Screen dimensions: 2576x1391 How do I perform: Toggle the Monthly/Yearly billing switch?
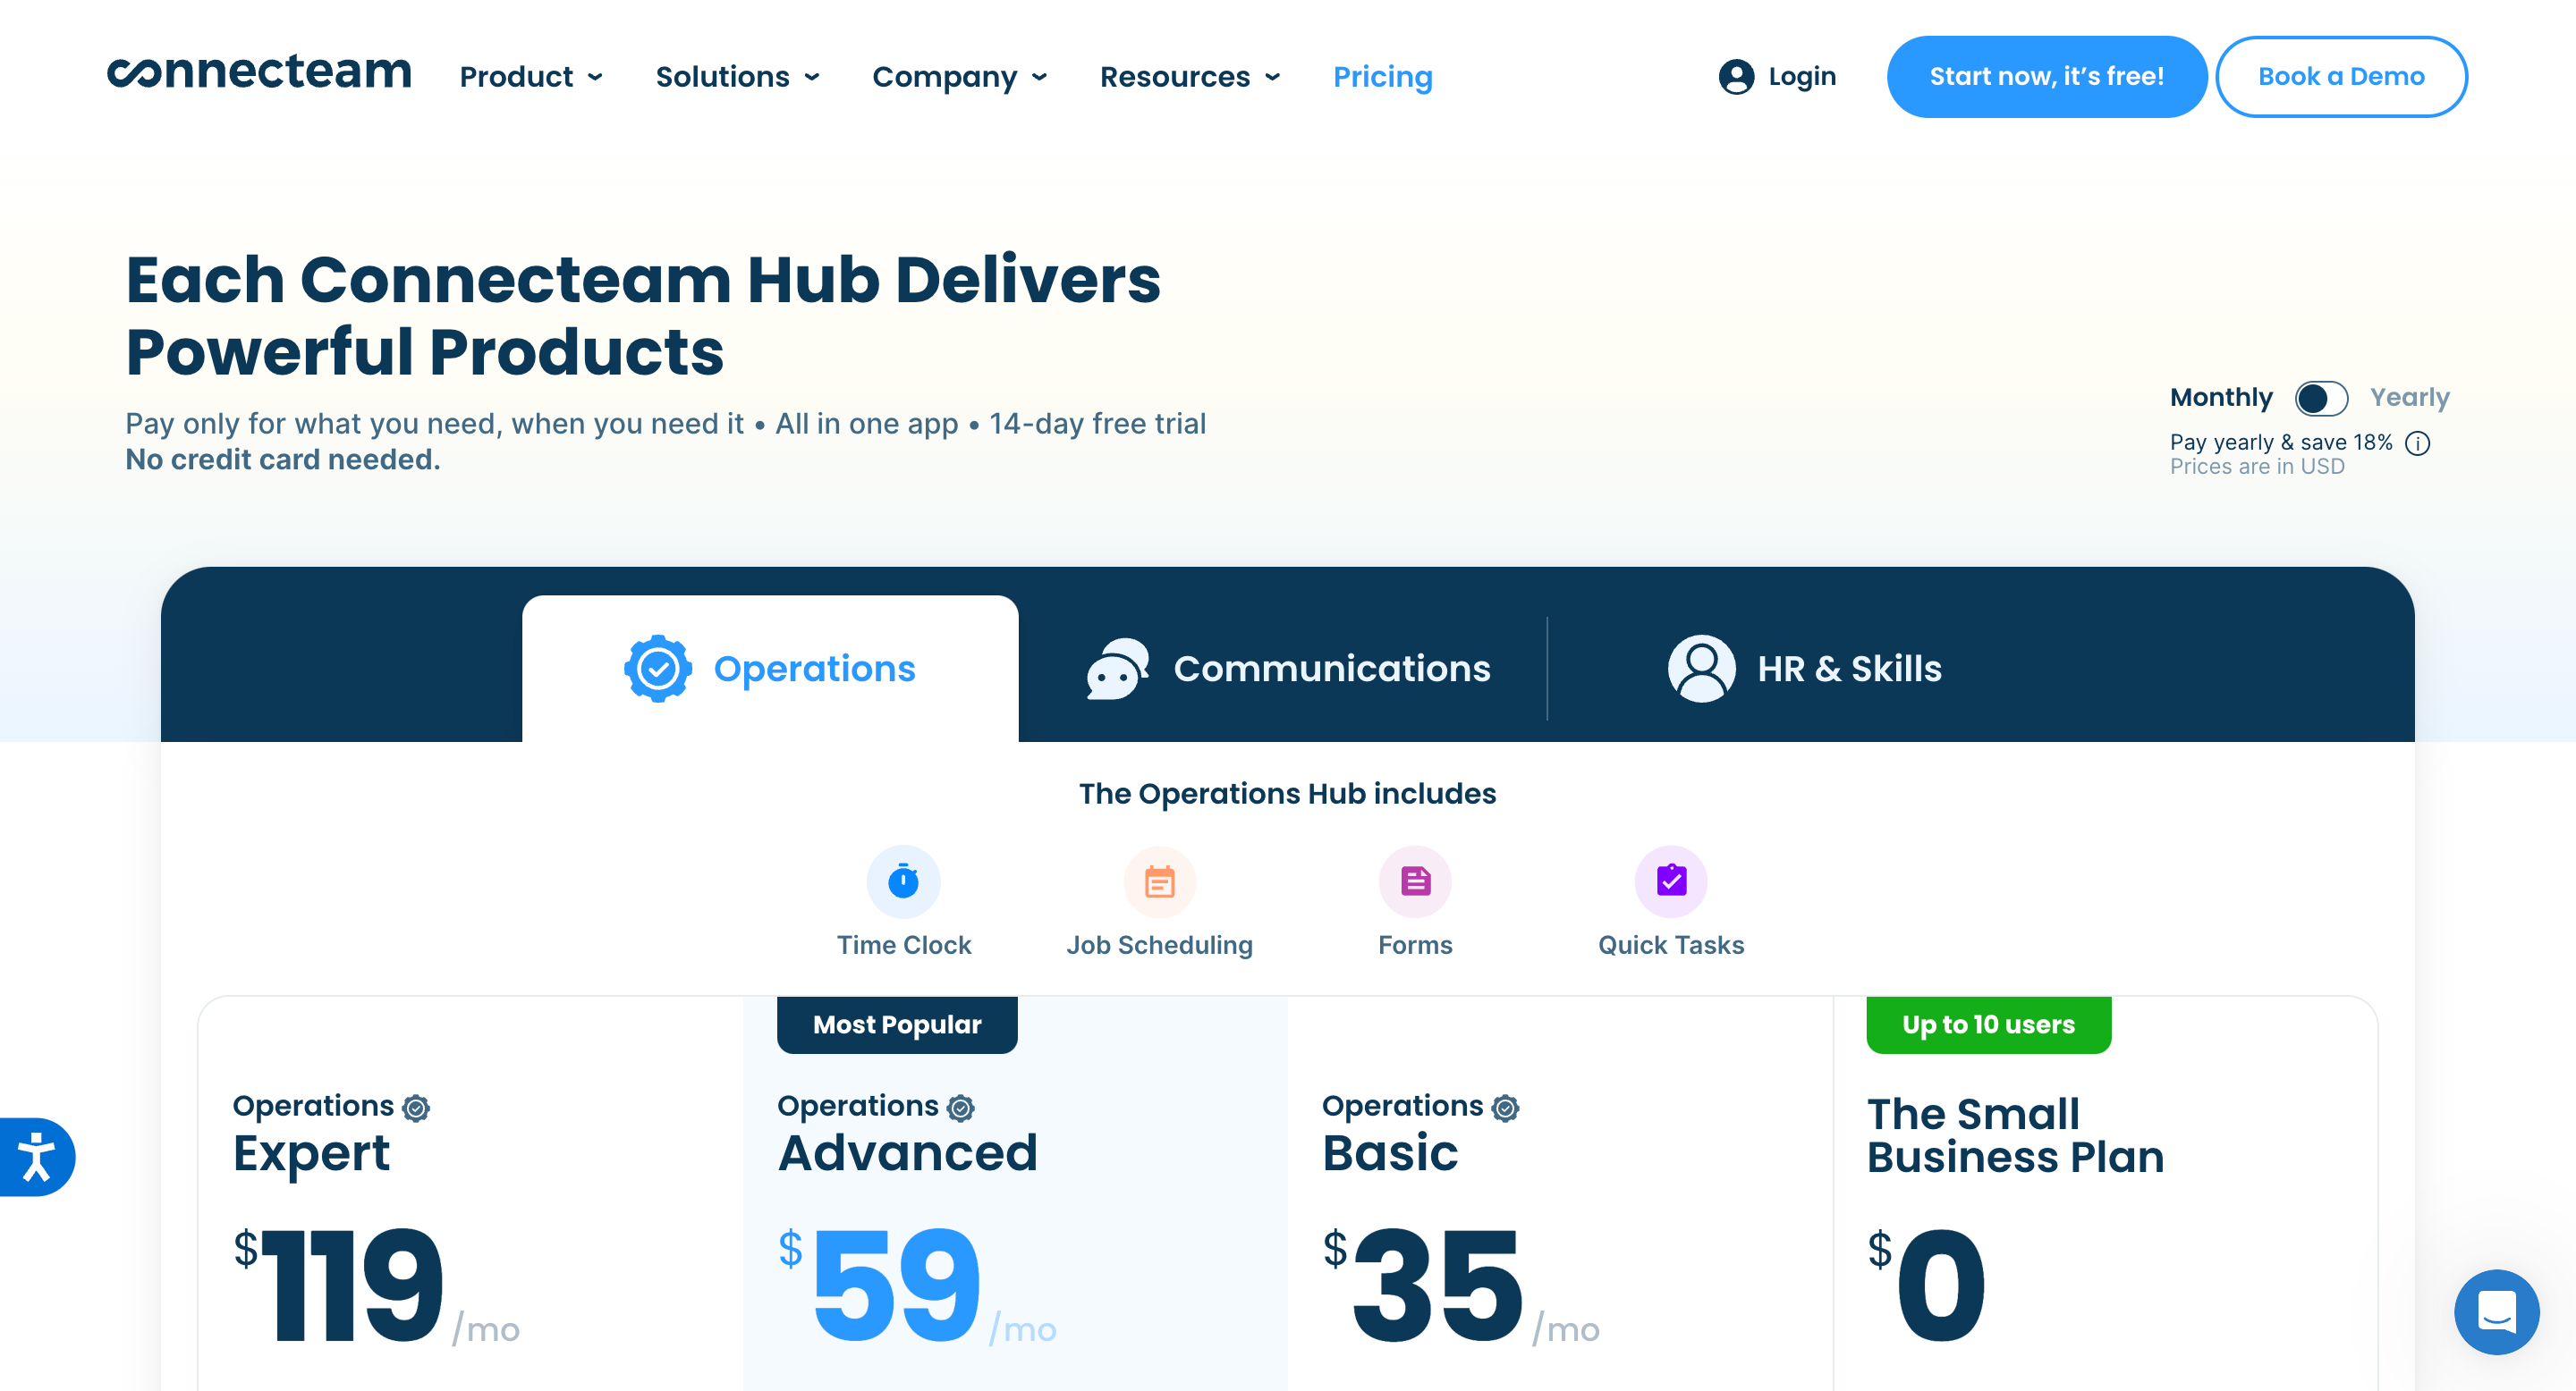click(2321, 398)
